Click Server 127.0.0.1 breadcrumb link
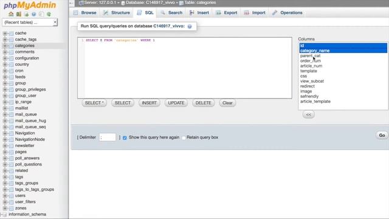 pos(100,2)
